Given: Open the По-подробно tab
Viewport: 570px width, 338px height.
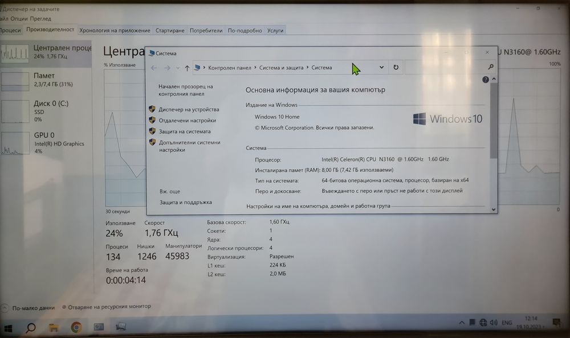Looking at the screenshot, I should click(x=245, y=31).
